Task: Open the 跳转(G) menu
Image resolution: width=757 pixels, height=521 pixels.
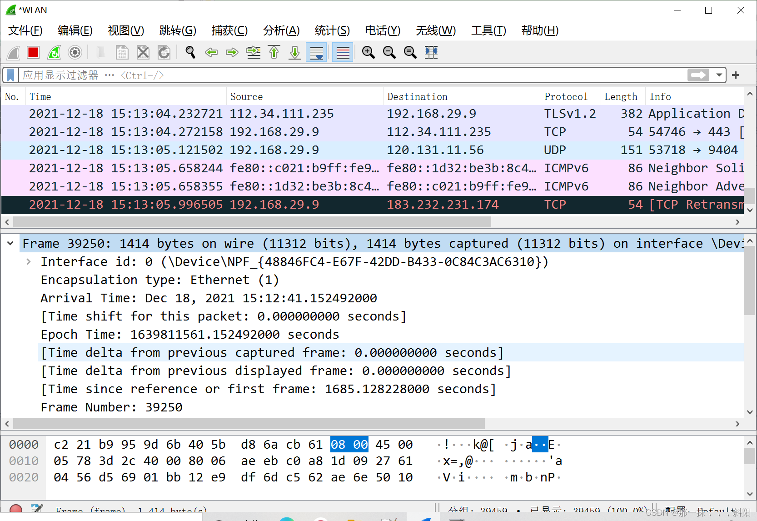Action: (178, 30)
